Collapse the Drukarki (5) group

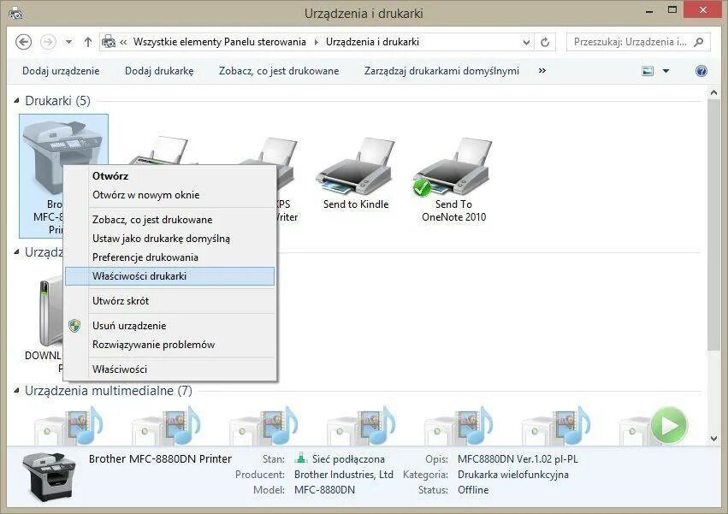17,100
